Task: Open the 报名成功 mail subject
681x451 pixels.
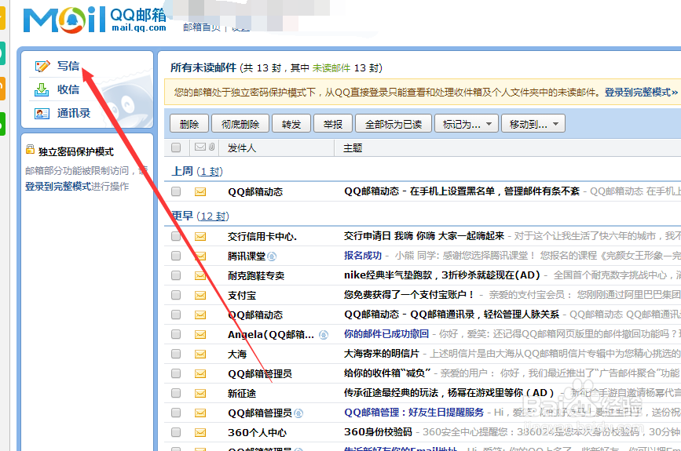Action: pos(363,256)
